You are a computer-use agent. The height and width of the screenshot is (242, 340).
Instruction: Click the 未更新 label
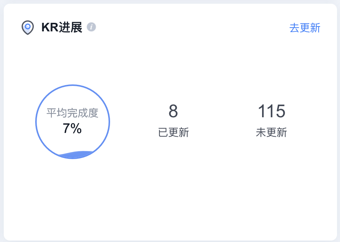[x=271, y=132]
